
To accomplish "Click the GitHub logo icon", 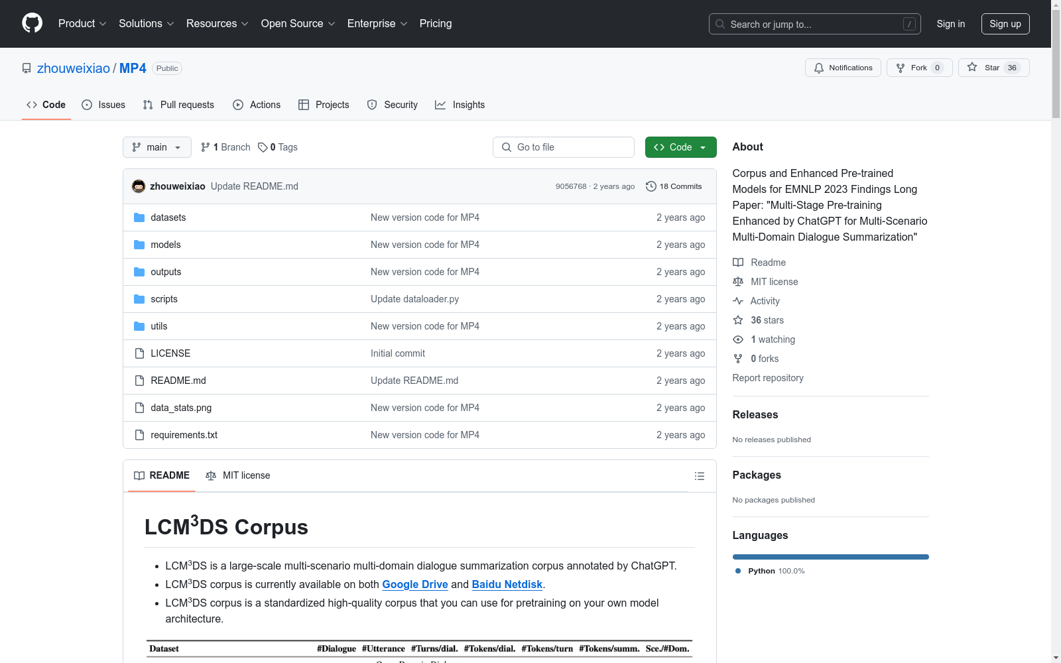I will (32, 23).
